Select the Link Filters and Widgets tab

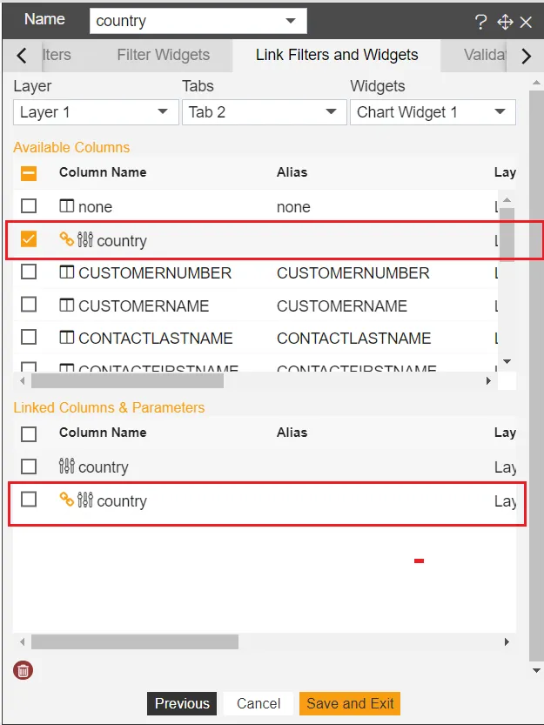pos(337,55)
